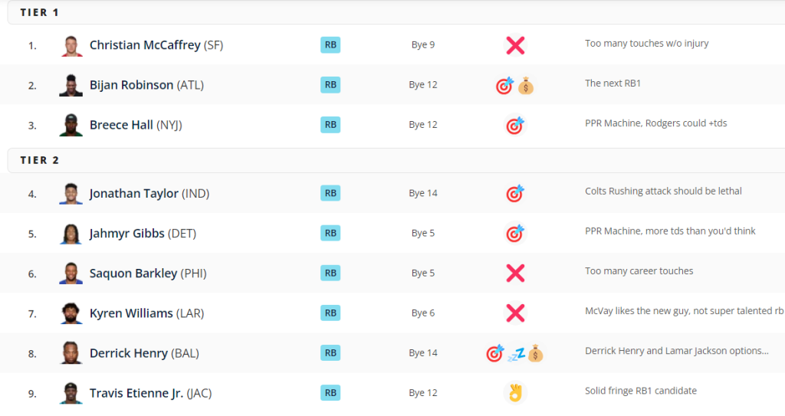Click Kyren Williams' note about McVay
785x416 pixels.
coord(684,311)
